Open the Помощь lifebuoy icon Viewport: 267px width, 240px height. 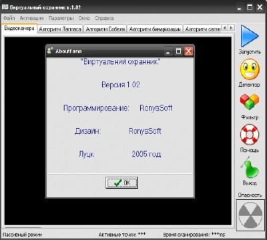[x=250, y=135]
